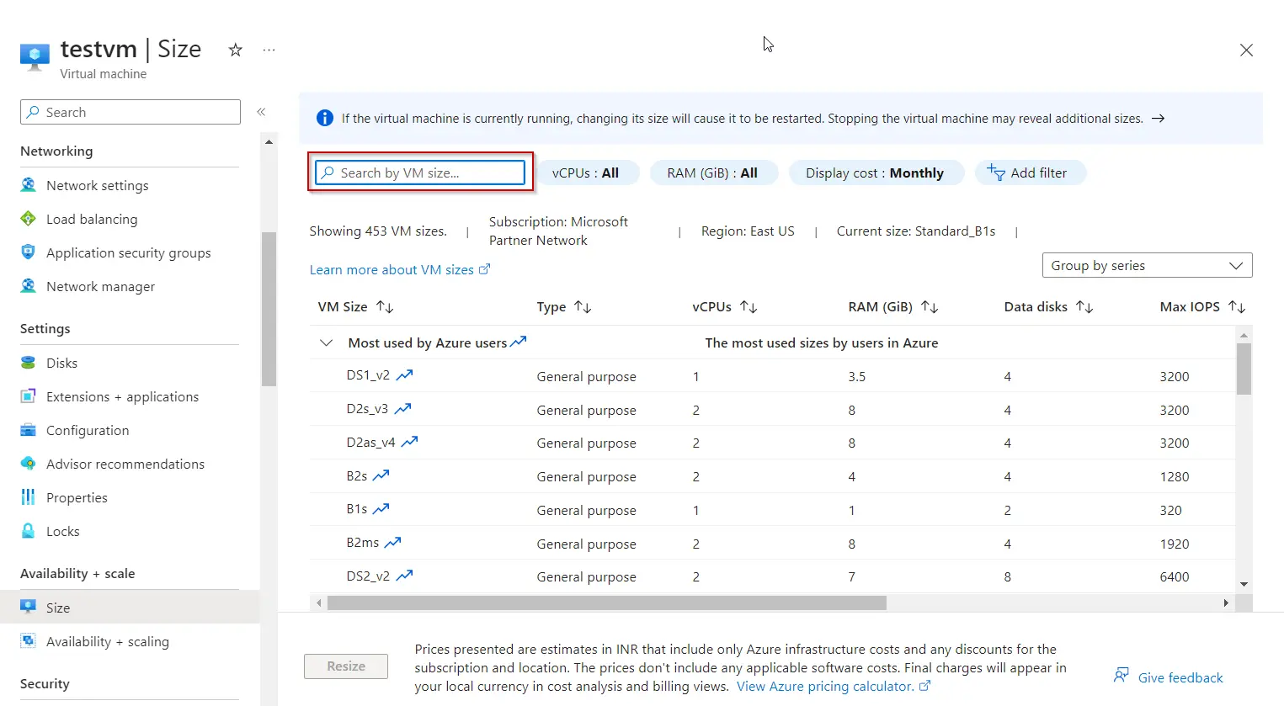Sort table by VM Size column

(385, 307)
